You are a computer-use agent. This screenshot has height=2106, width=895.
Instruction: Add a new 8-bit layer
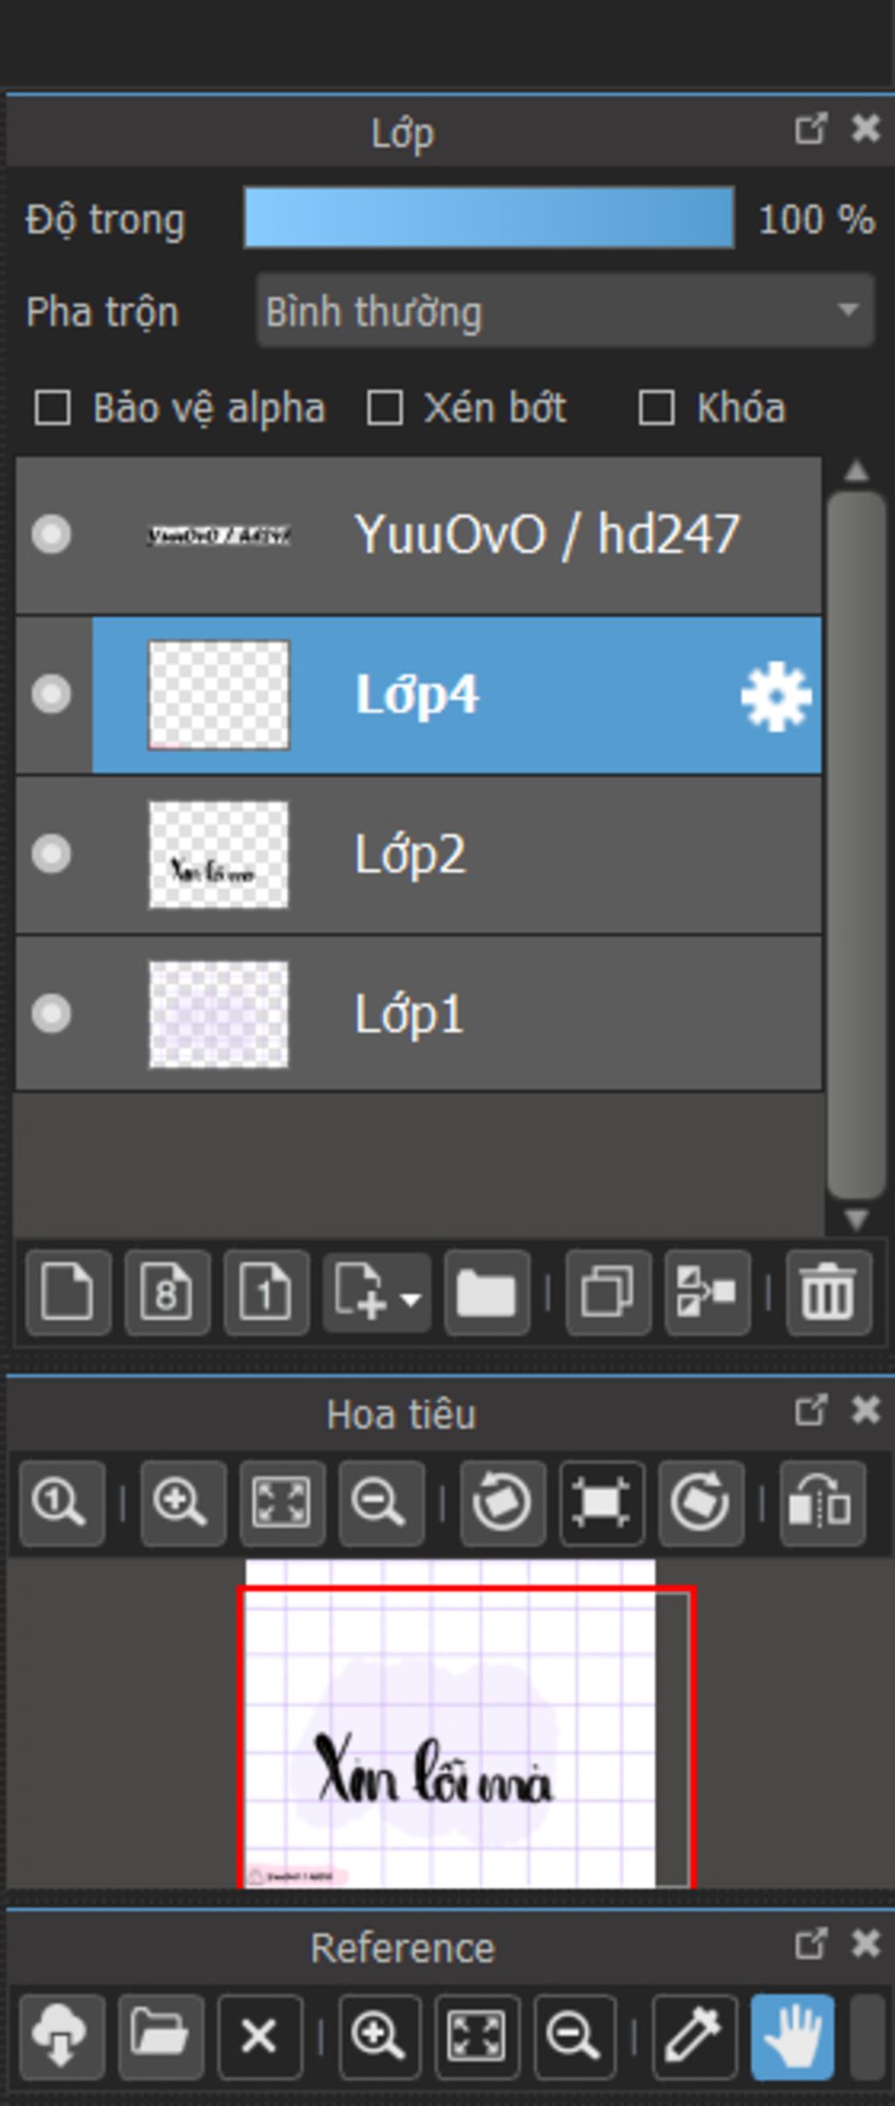click(167, 1292)
